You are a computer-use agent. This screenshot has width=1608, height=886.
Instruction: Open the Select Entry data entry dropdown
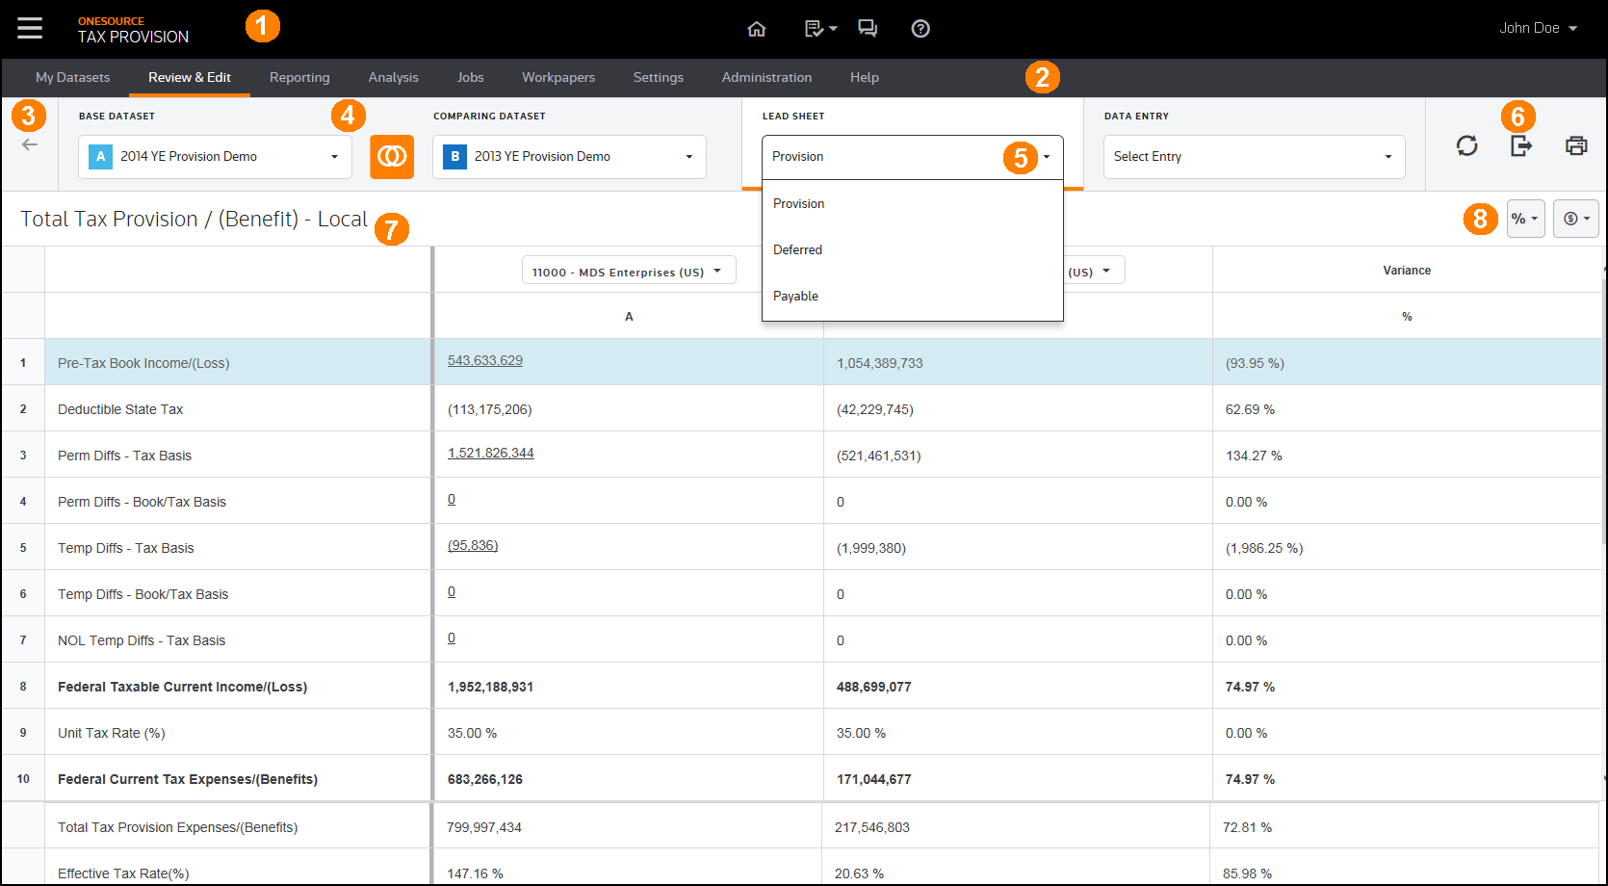tap(1254, 156)
